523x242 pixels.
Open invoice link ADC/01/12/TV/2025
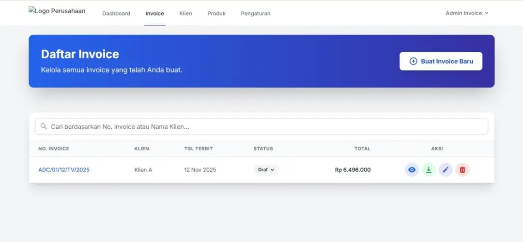(64, 170)
